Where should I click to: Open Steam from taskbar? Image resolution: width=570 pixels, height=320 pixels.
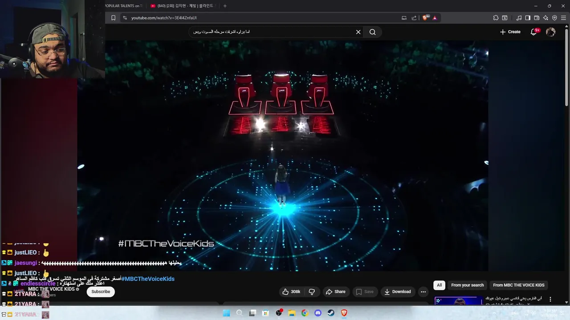pos(331,313)
